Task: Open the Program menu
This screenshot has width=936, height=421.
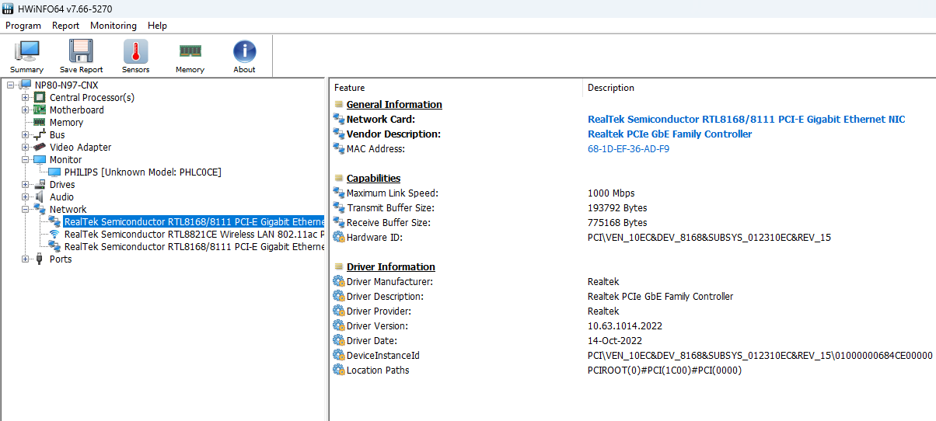Action: (x=23, y=26)
